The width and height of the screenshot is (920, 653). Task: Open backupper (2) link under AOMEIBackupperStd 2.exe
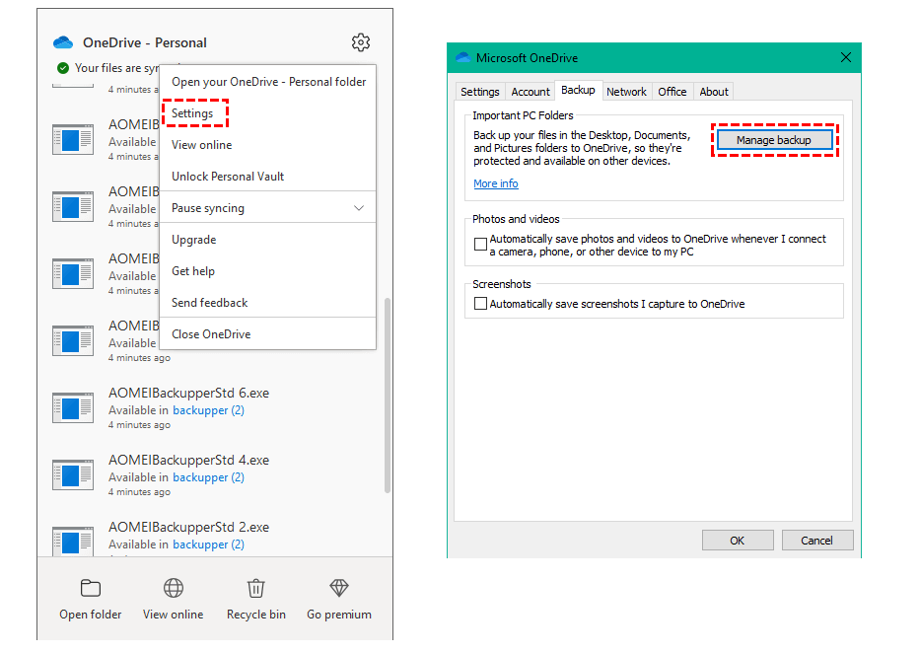pyautogui.click(x=208, y=544)
